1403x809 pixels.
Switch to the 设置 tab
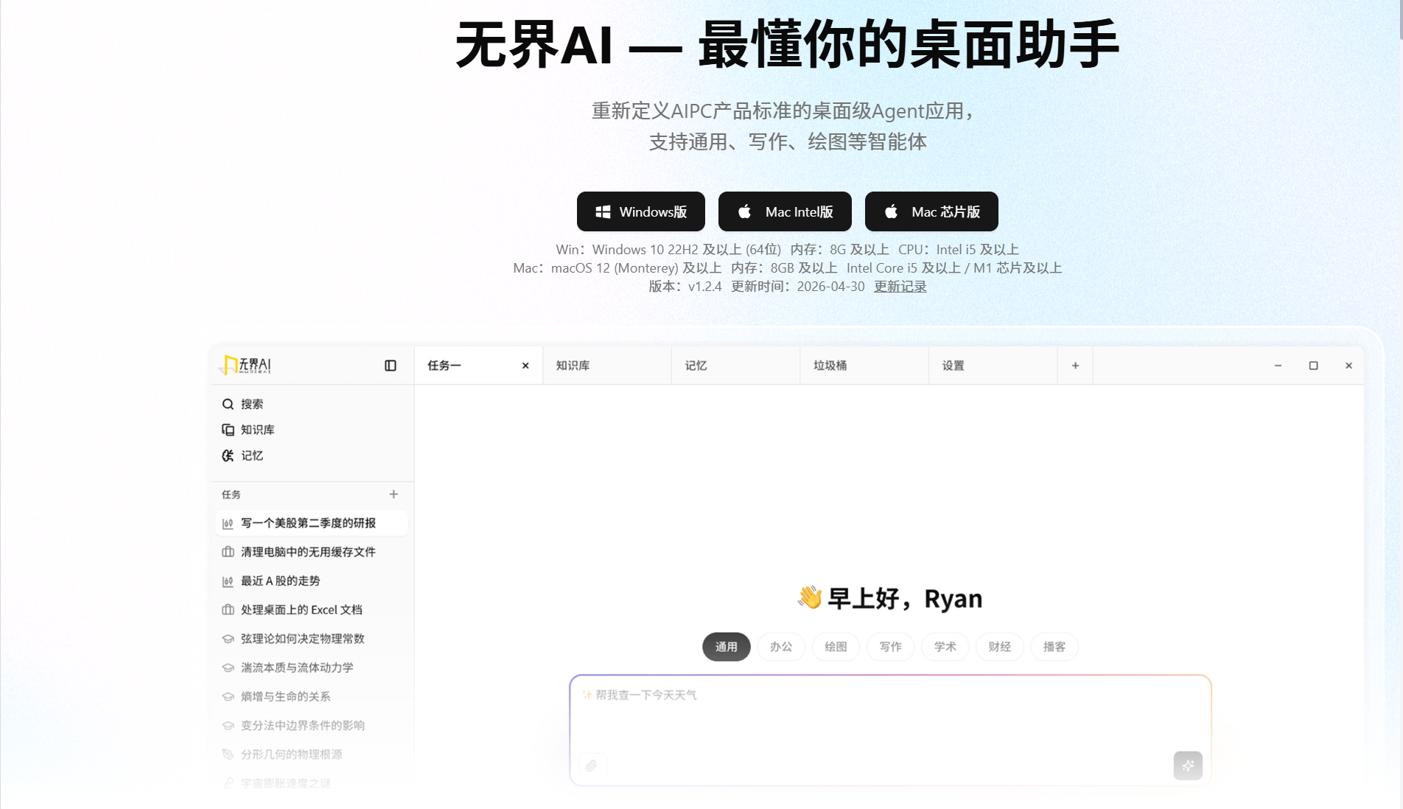click(x=993, y=365)
